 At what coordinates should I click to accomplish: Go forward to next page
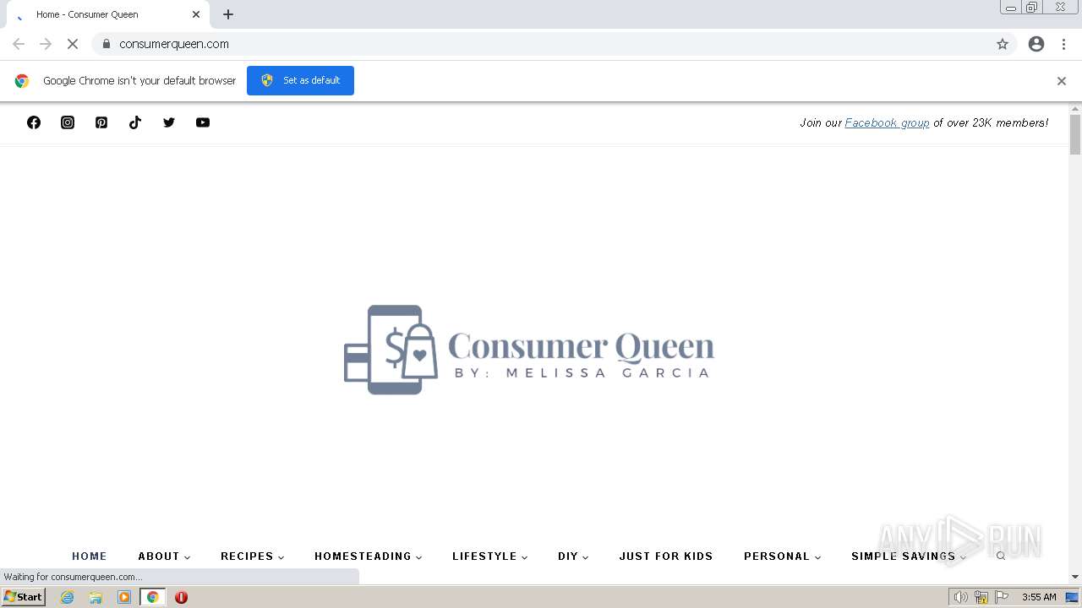tap(46, 44)
